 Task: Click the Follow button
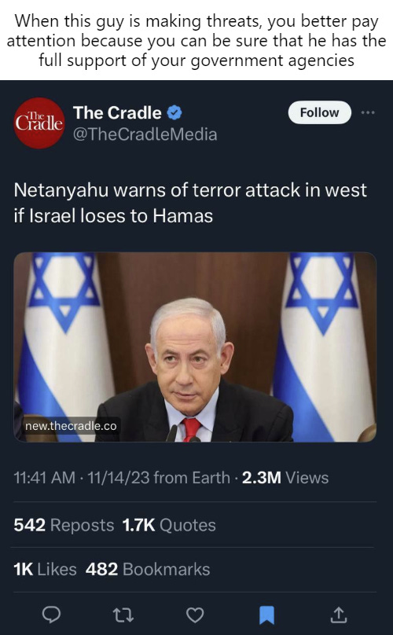tap(319, 112)
